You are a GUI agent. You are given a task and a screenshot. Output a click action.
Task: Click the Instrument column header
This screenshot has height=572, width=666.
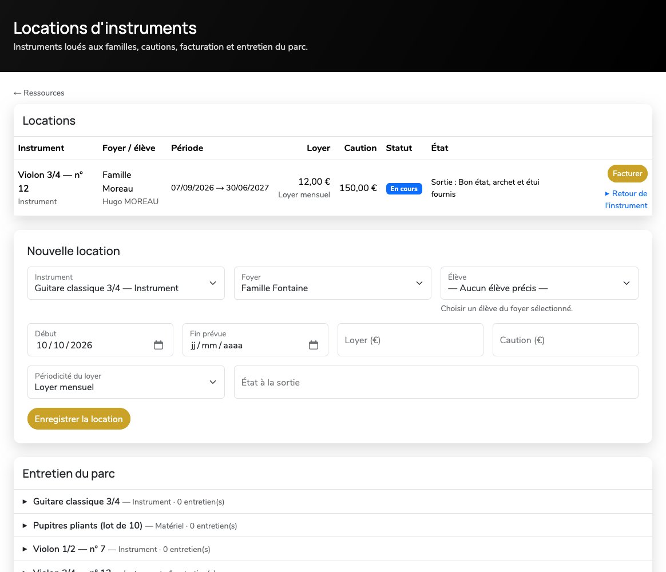click(x=41, y=148)
